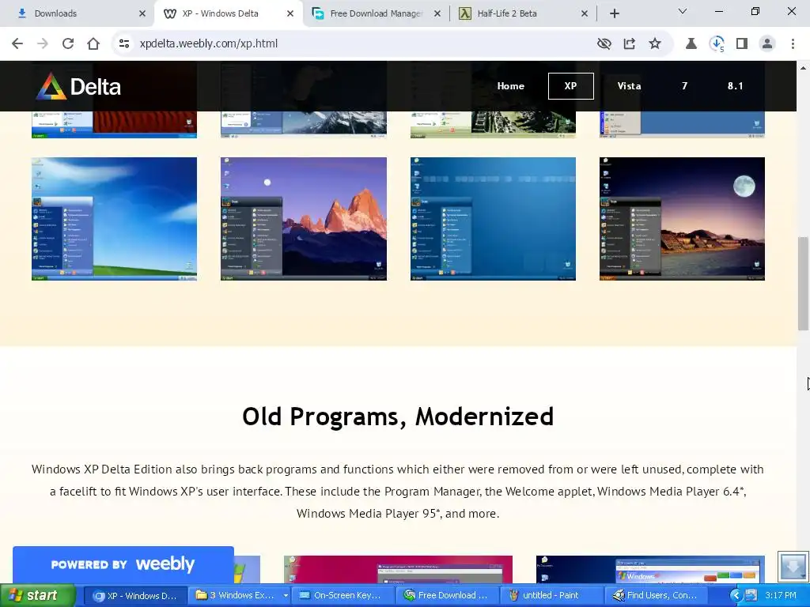Switch to Free Download Manager taskbar button
Screen dimensions: 810x607
446,596
